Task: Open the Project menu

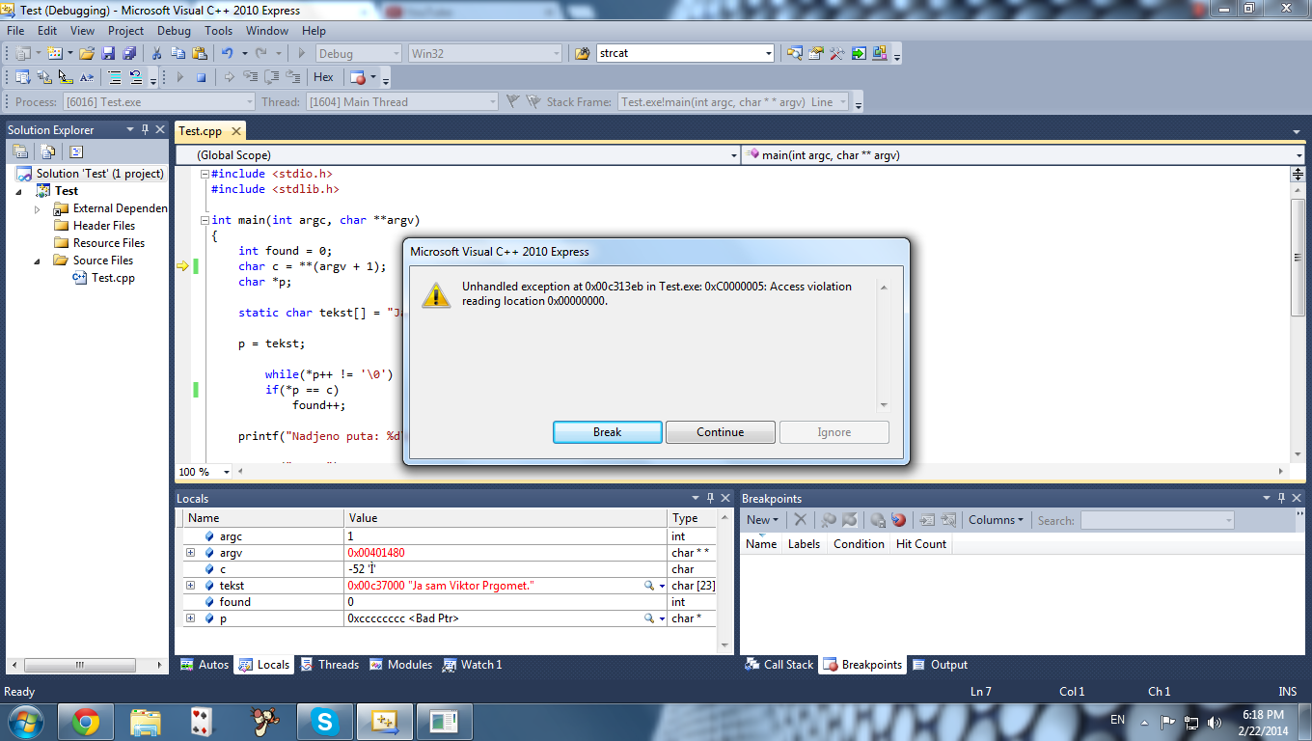Action: [x=125, y=31]
